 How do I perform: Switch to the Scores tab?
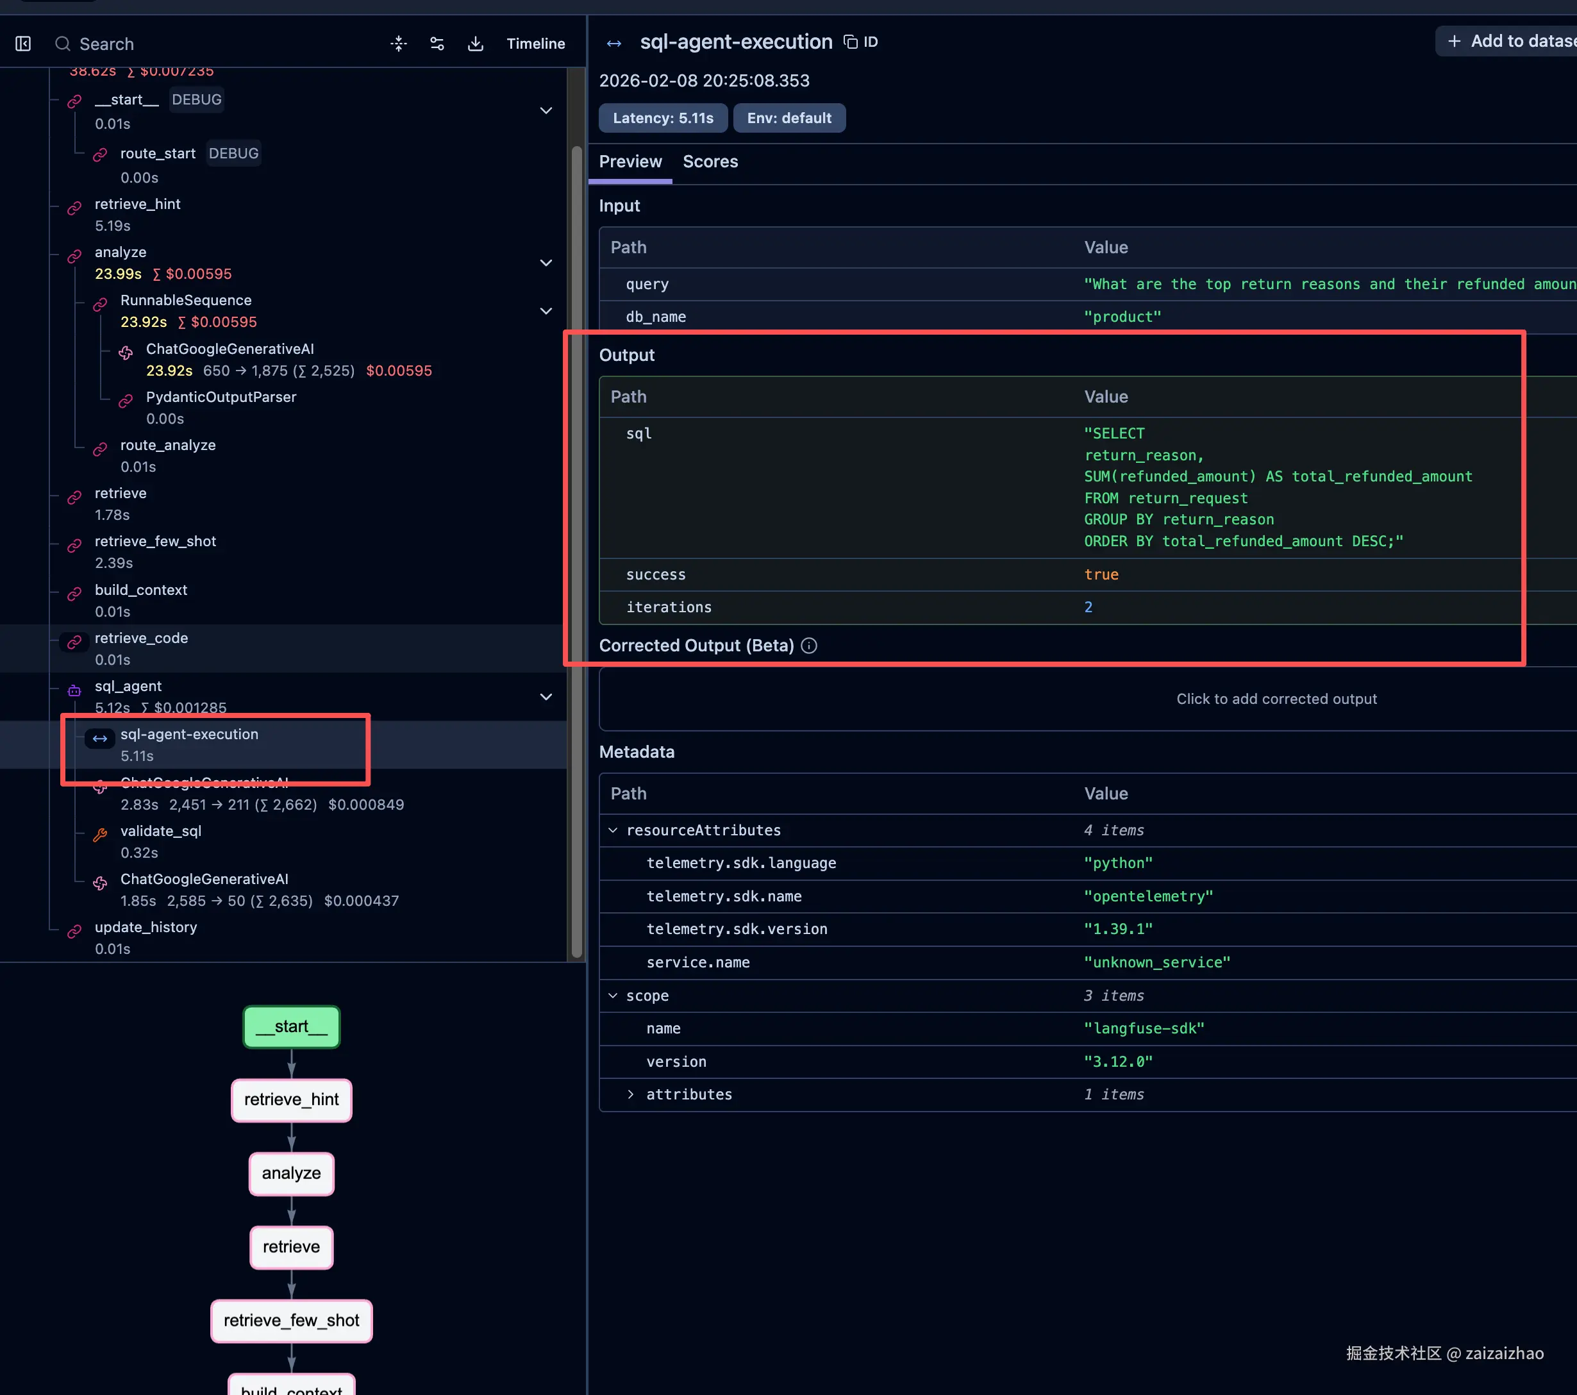[710, 162]
